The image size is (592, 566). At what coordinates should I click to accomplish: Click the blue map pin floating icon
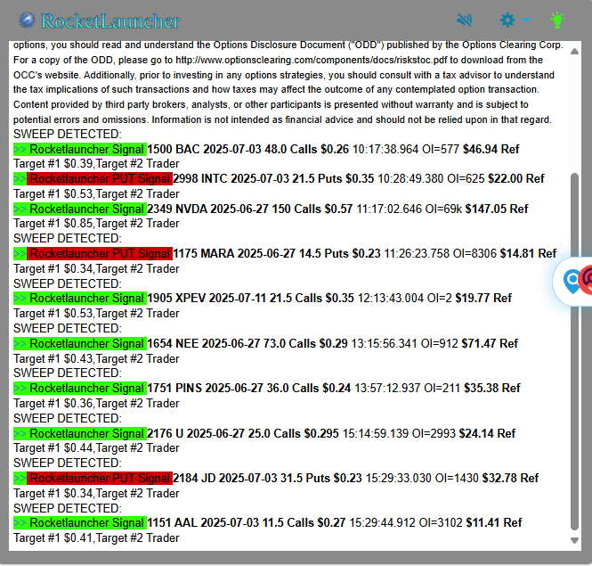click(x=572, y=282)
